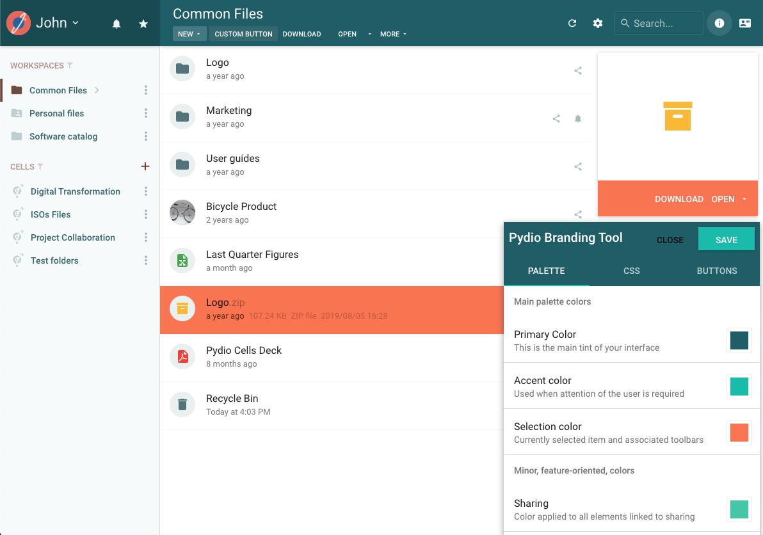Screen dimensions: 763x535
Task: Click SAVE in Pydio Branding Tool
Action: 727,240
